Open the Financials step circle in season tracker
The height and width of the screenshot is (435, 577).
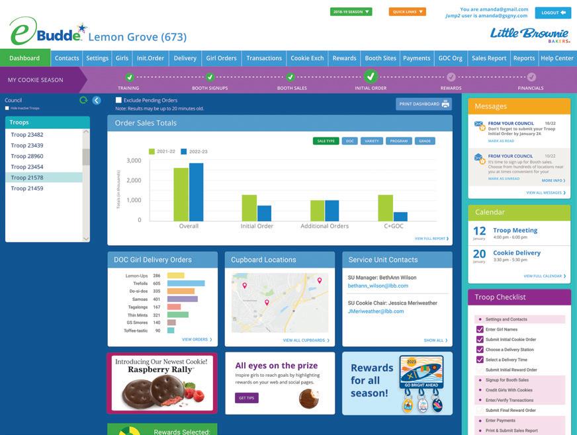tap(531, 77)
